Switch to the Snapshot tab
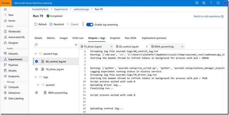 [115, 38]
